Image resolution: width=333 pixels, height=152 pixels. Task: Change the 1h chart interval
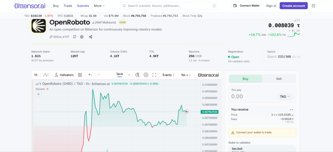(x=36, y=75)
